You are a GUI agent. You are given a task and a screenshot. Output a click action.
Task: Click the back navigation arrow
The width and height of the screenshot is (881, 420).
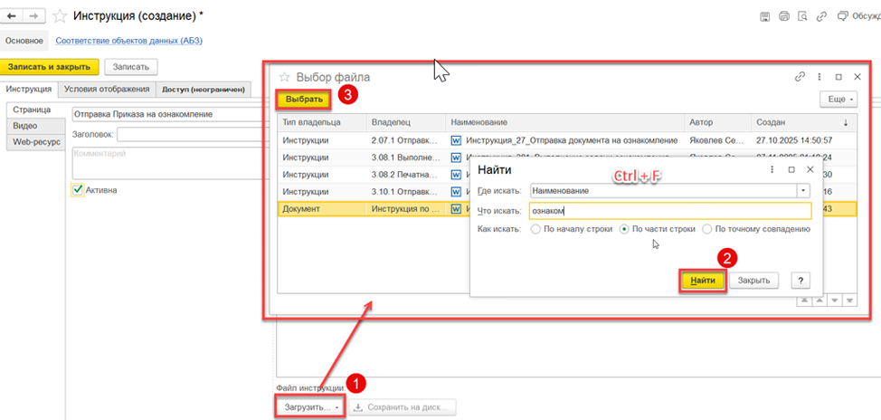(x=11, y=16)
